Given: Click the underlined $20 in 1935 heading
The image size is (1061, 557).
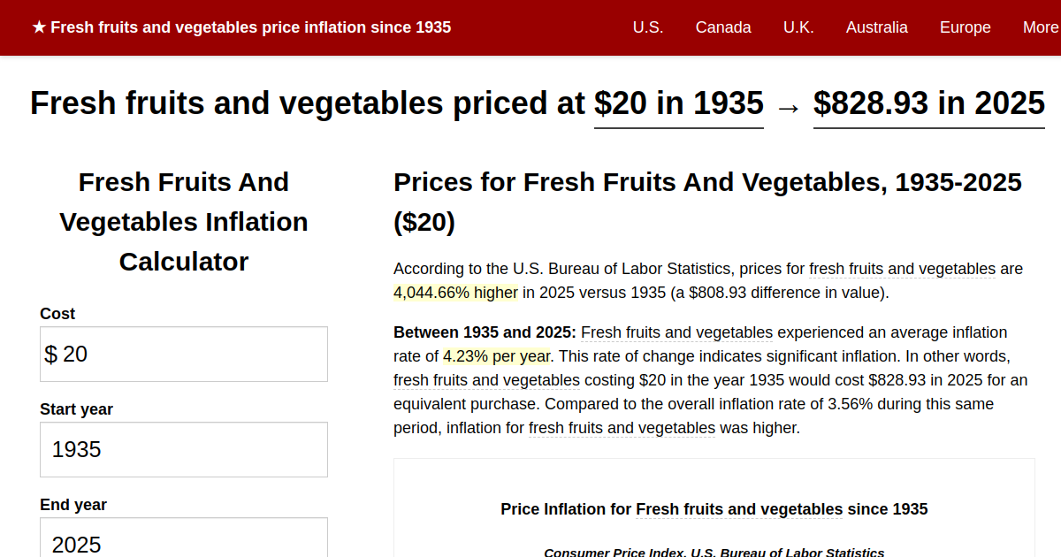Looking at the screenshot, I should point(678,103).
